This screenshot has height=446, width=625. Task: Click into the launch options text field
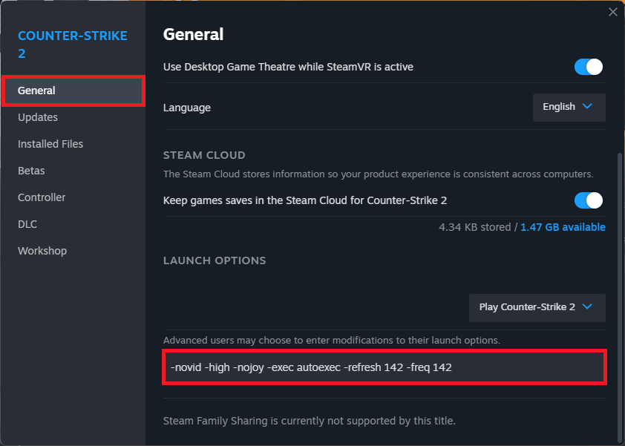[x=384, y=367]
